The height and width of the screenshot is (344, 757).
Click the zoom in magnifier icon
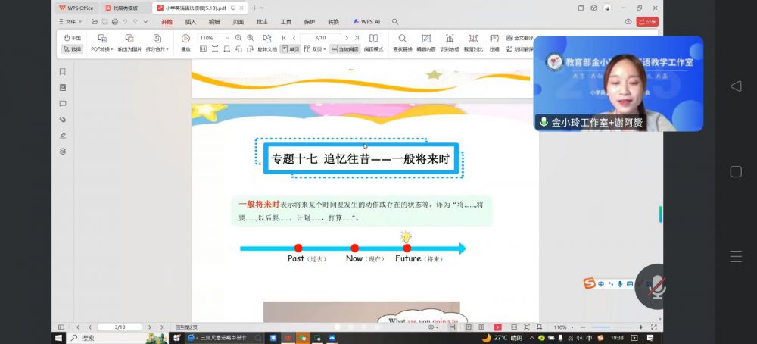pos(252,38)
